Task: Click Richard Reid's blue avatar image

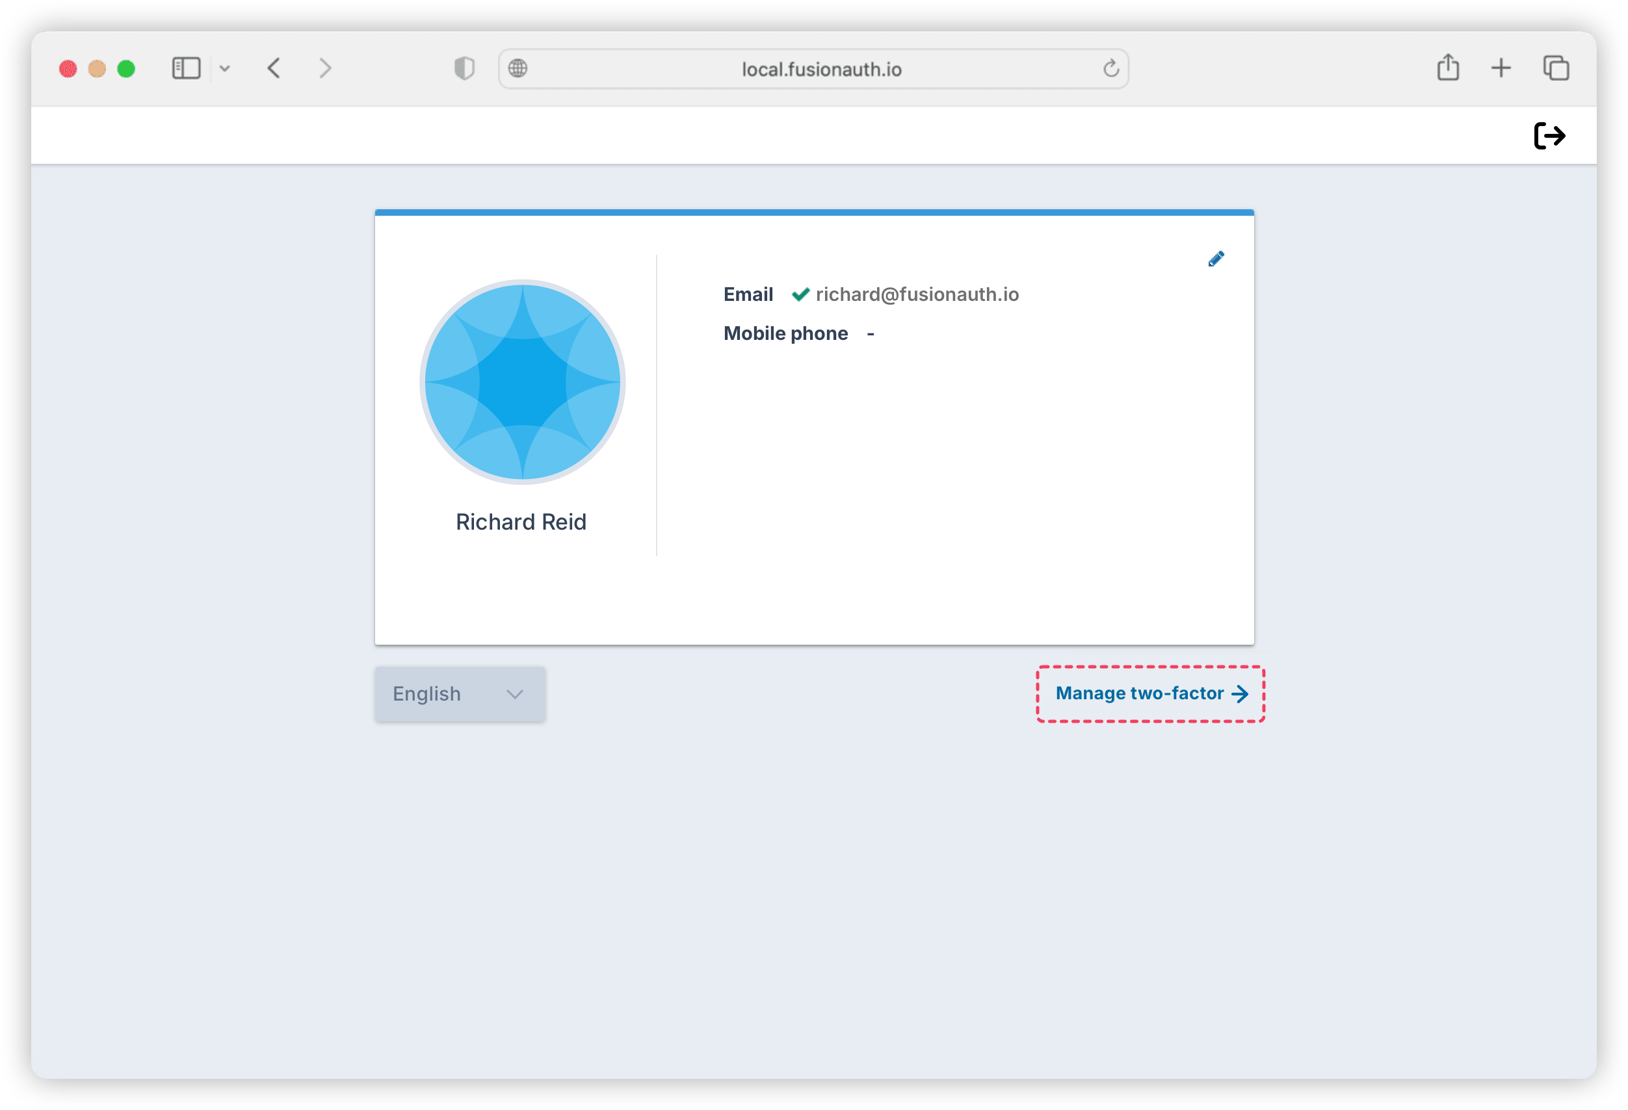Action: point(522,381)
